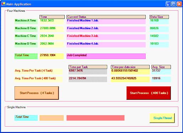The image size is (183, 133).
Task: Click the data size value 86026
Action: point(159,29)
